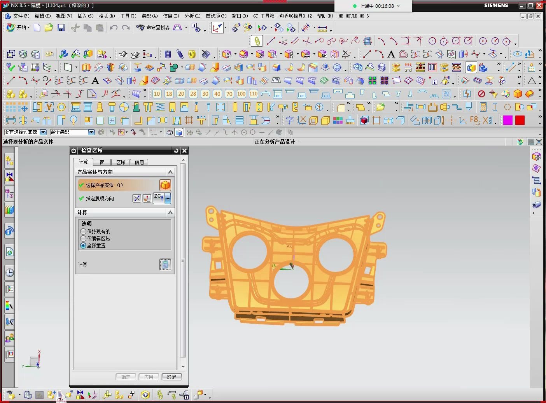Click the Open folder icon
Viewport: 546px width, 403px height.
[49, 28]
